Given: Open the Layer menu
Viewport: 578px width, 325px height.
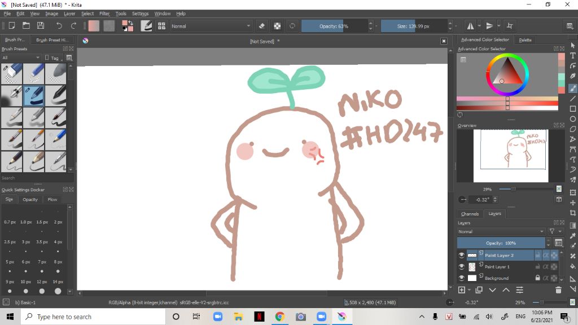Looking at the screenshot, I should point(69,14).
